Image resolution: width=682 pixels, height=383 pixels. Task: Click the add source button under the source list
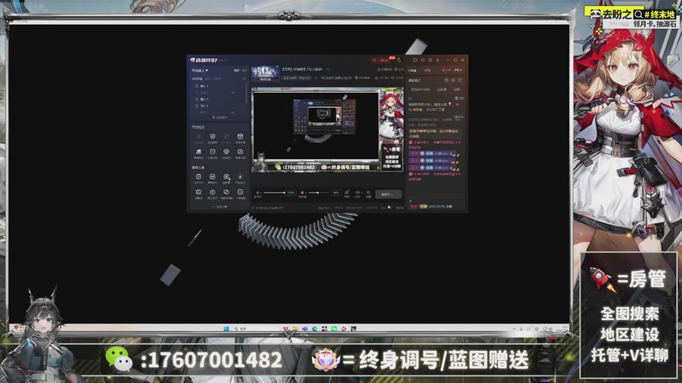(220, 117)
